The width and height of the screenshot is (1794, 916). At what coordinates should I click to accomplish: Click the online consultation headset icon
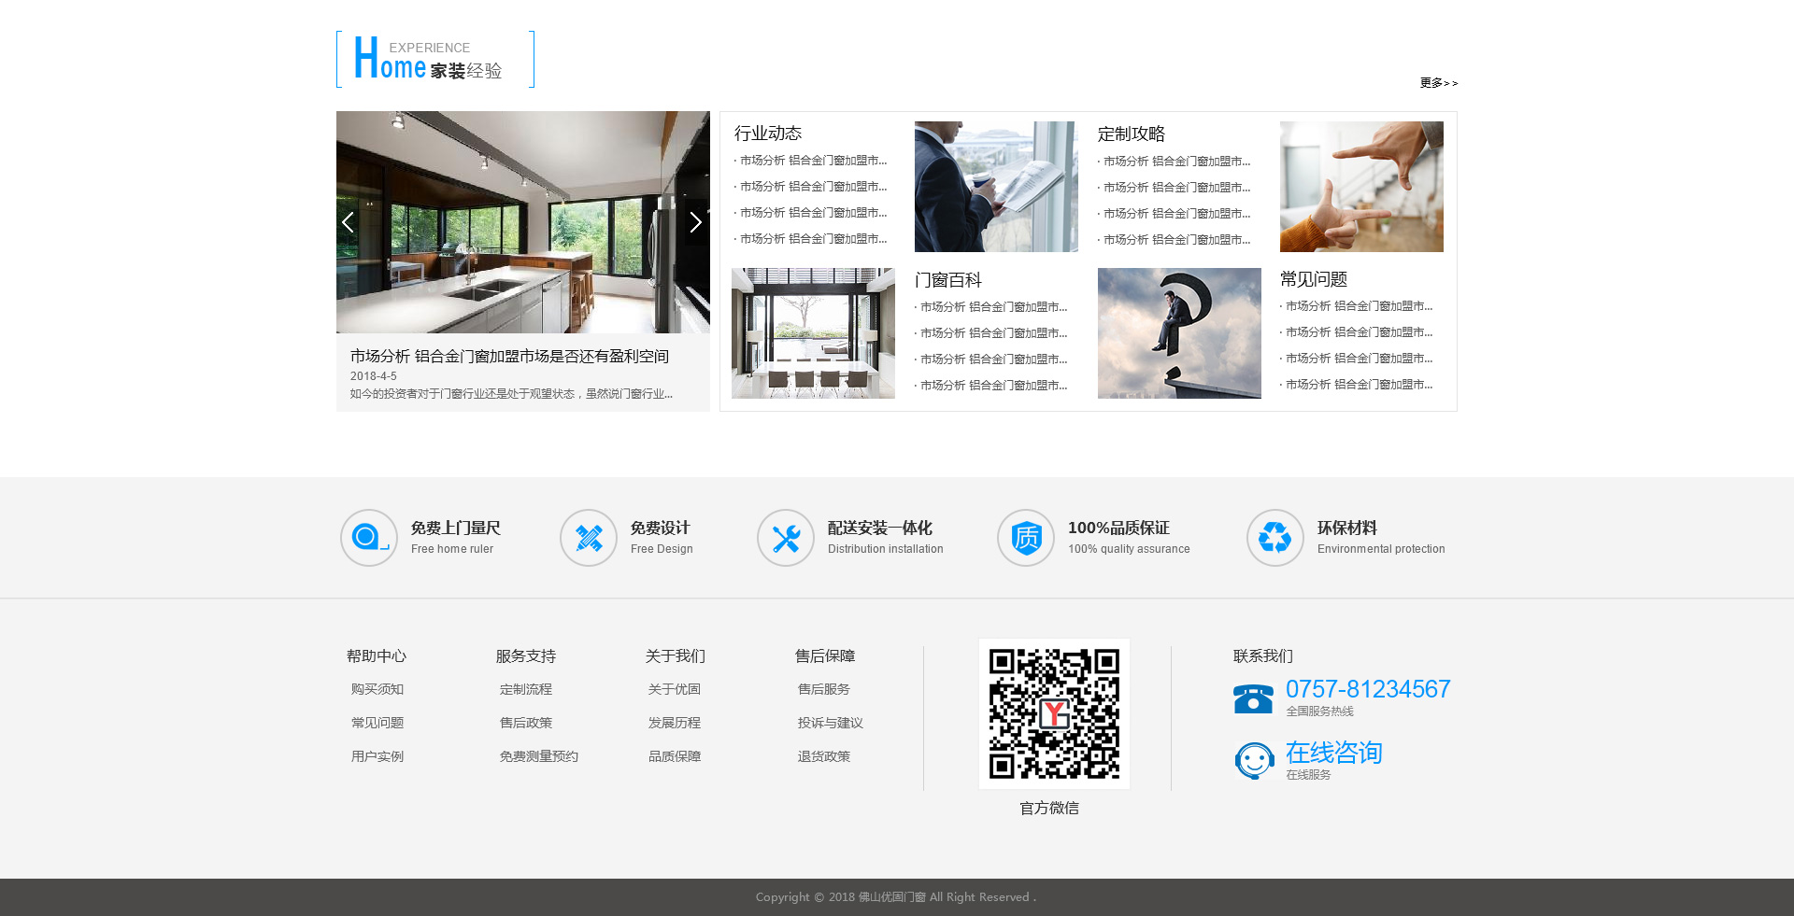(1254, 761)
